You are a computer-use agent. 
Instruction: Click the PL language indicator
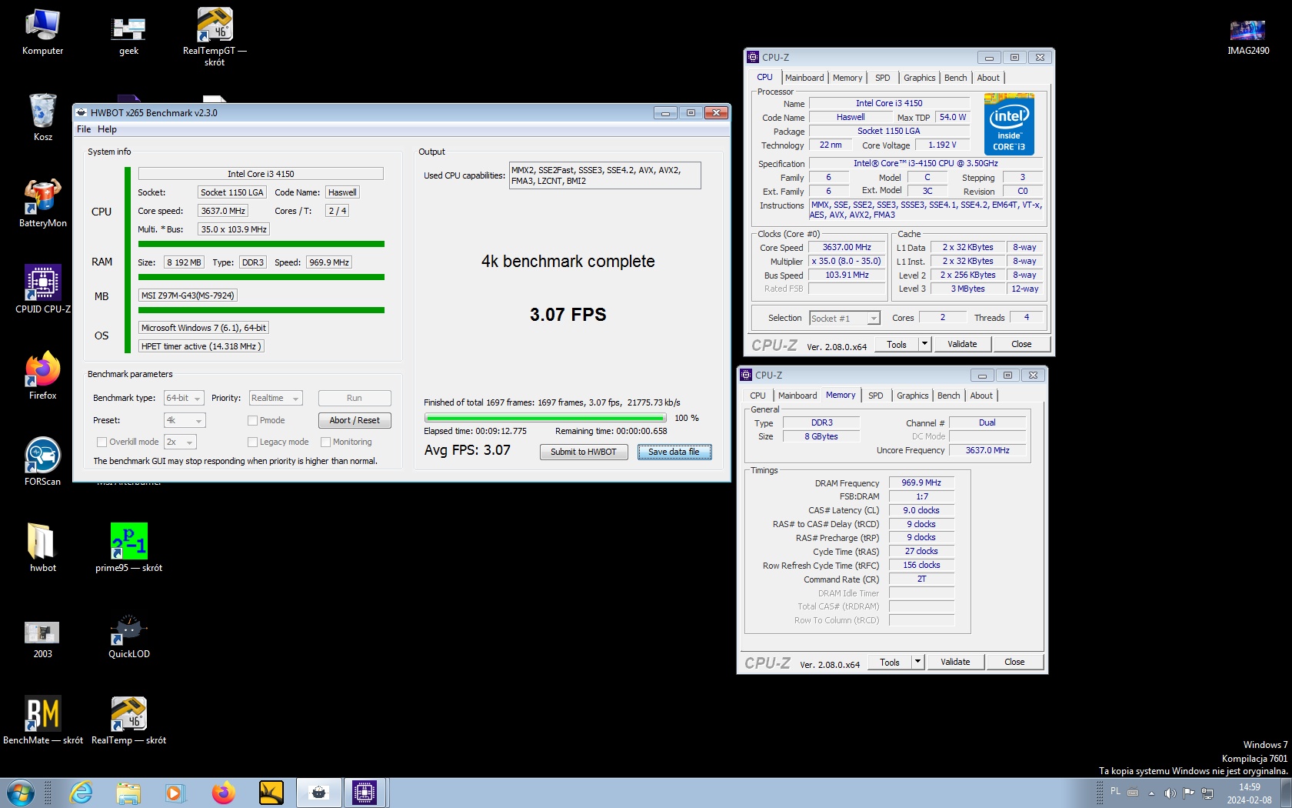tap(1115, 792)
